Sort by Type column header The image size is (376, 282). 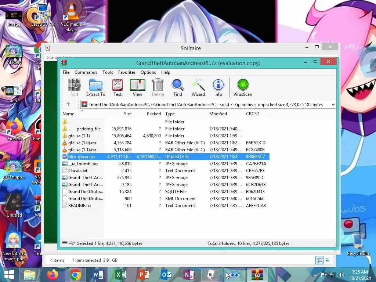click(x=185, y=114)
